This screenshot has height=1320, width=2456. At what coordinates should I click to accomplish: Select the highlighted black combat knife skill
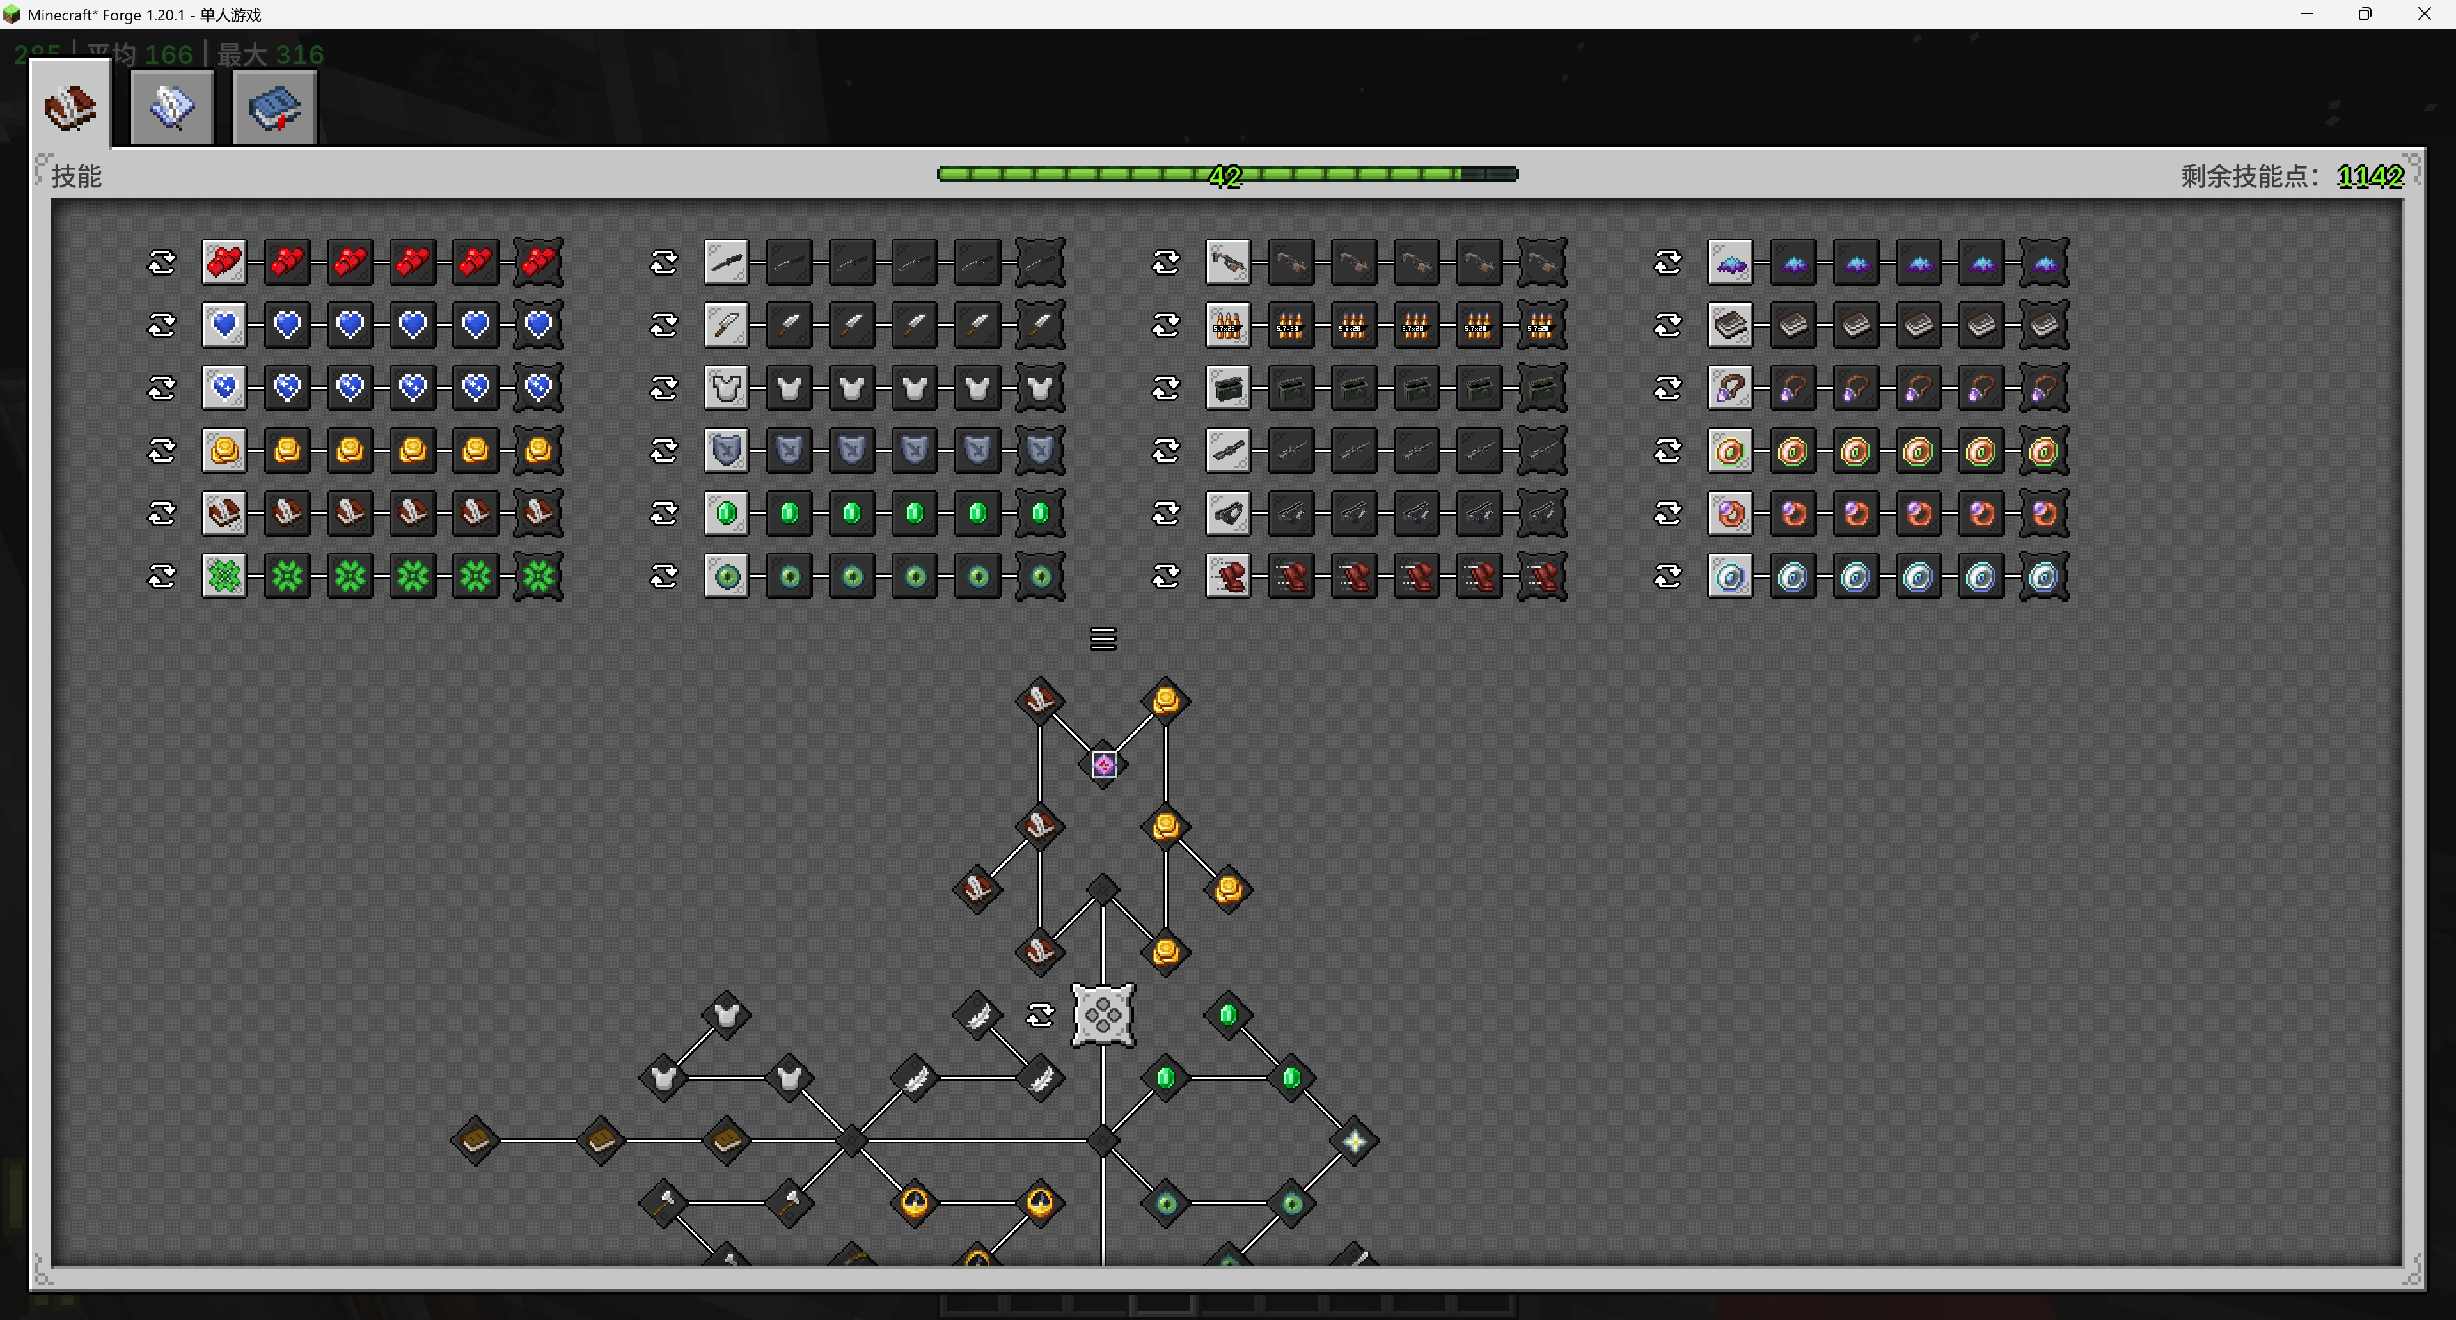point(727,262)
